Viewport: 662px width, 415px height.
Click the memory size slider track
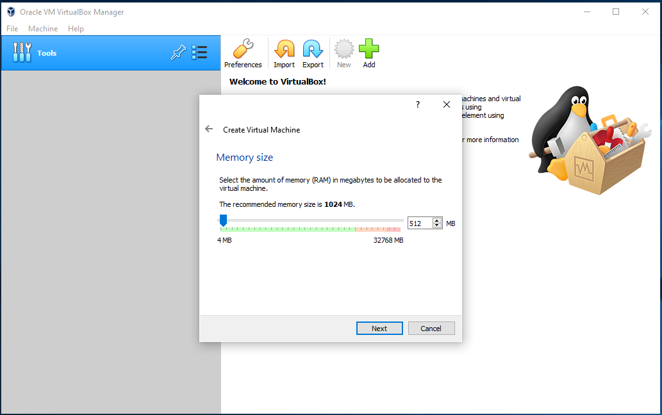[310, 220]
